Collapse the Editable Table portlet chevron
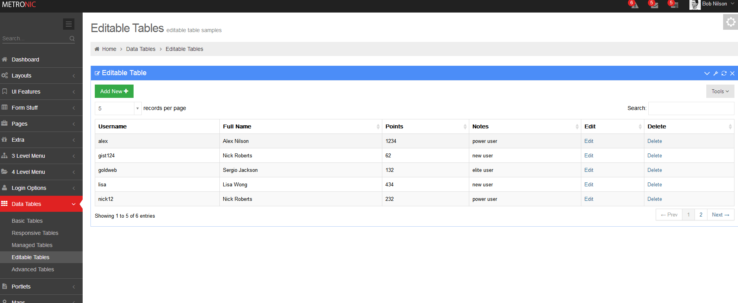This screenshot has width=738, height=303. pyautogui.click(x=707, y=73)
